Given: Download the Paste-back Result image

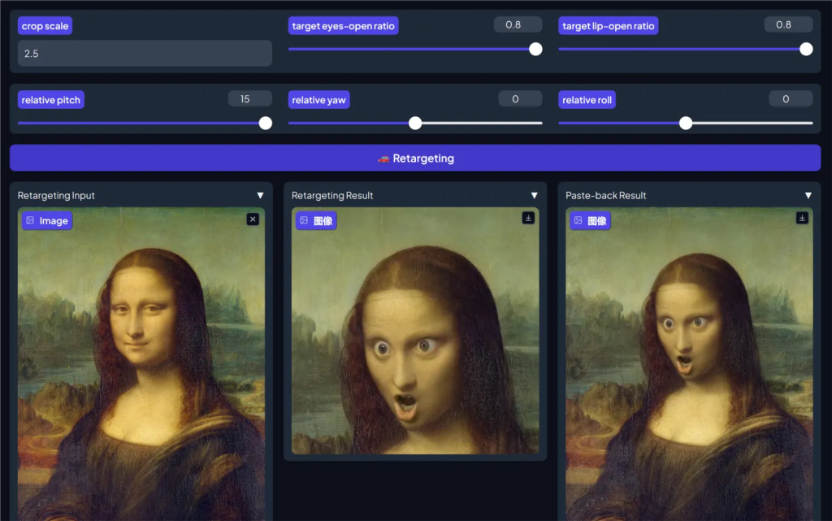Looking at the screenshot, I should coord(802,218).
